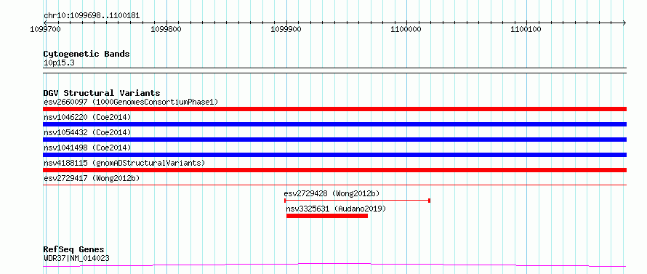Click the chr10:1099698..1100181 region label
Image resolution: width=647 pixels, height=274 pixels.
92,16
